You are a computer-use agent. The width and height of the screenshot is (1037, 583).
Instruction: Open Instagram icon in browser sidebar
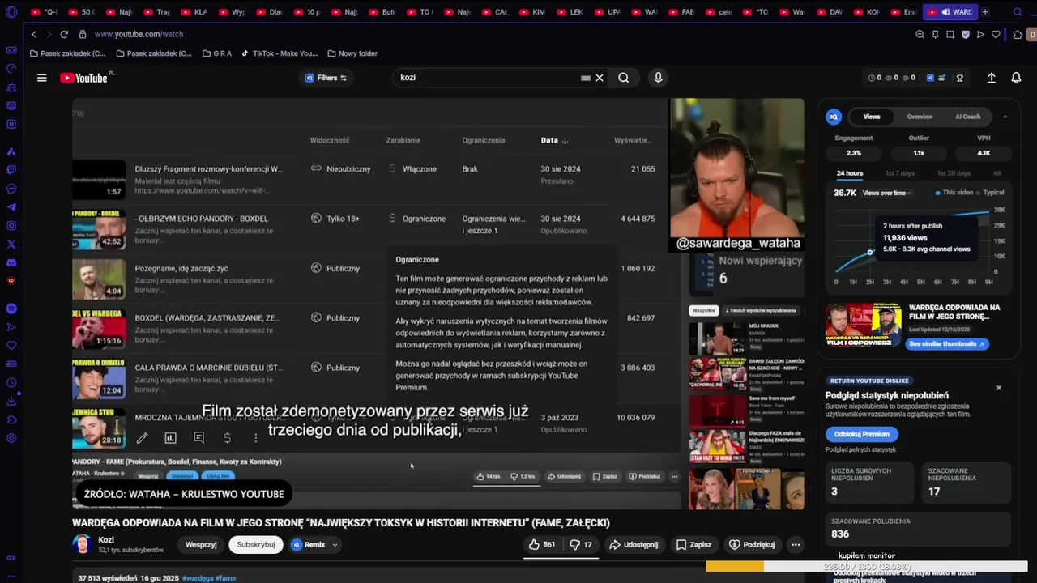click(11, 225)
